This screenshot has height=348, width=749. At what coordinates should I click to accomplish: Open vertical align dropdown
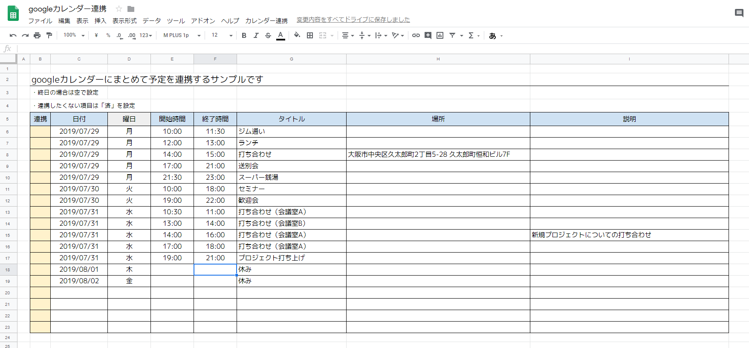tap(364, 35)
